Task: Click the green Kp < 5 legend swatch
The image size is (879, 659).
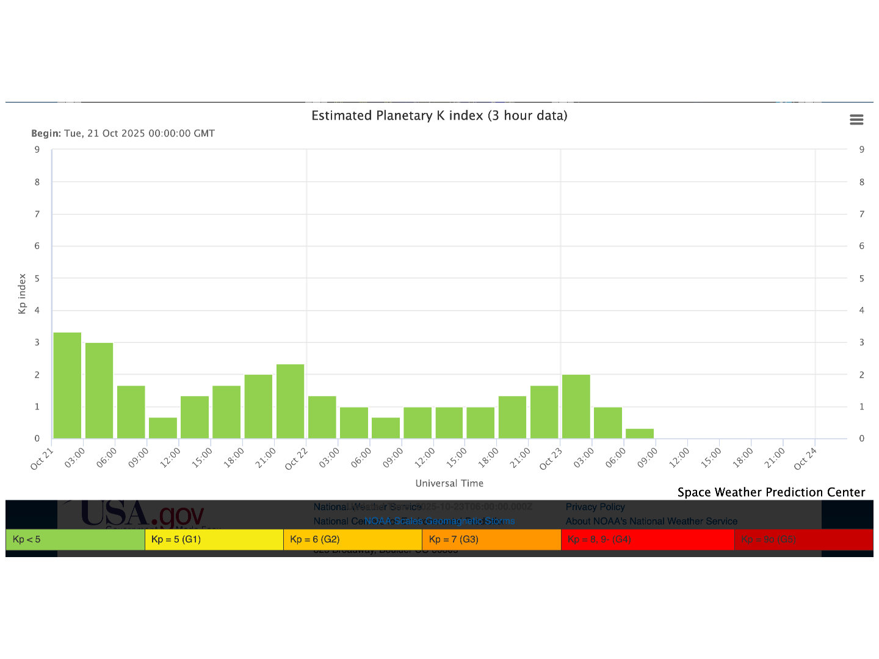Action: [x=75, y=539]
